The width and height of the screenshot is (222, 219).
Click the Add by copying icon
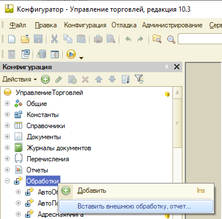click(72, 79)
